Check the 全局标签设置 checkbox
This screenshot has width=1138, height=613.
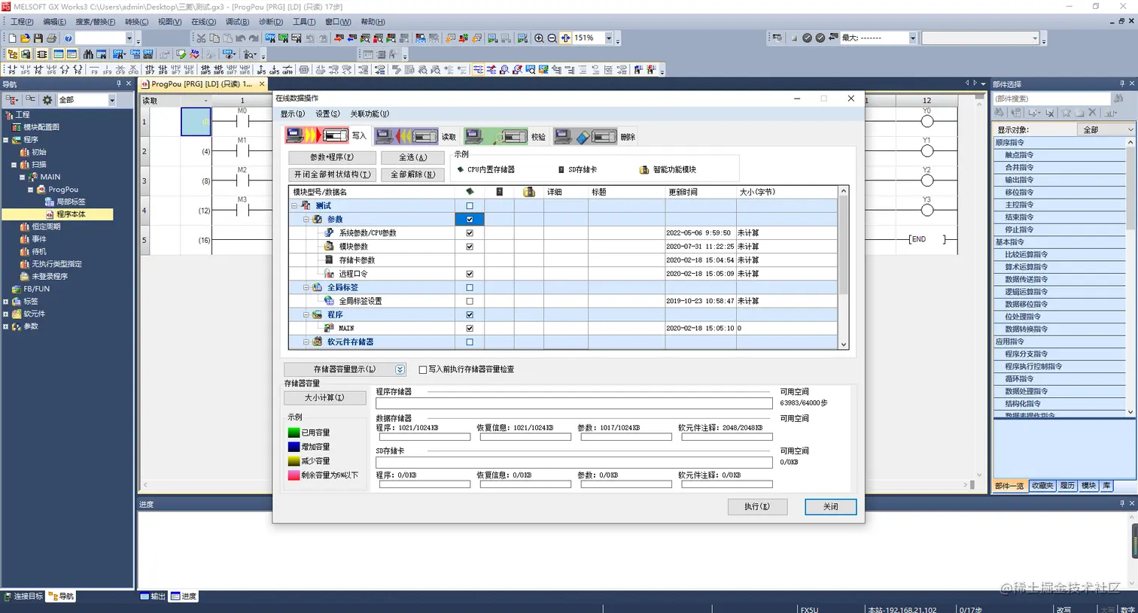(x=470, y=301)
